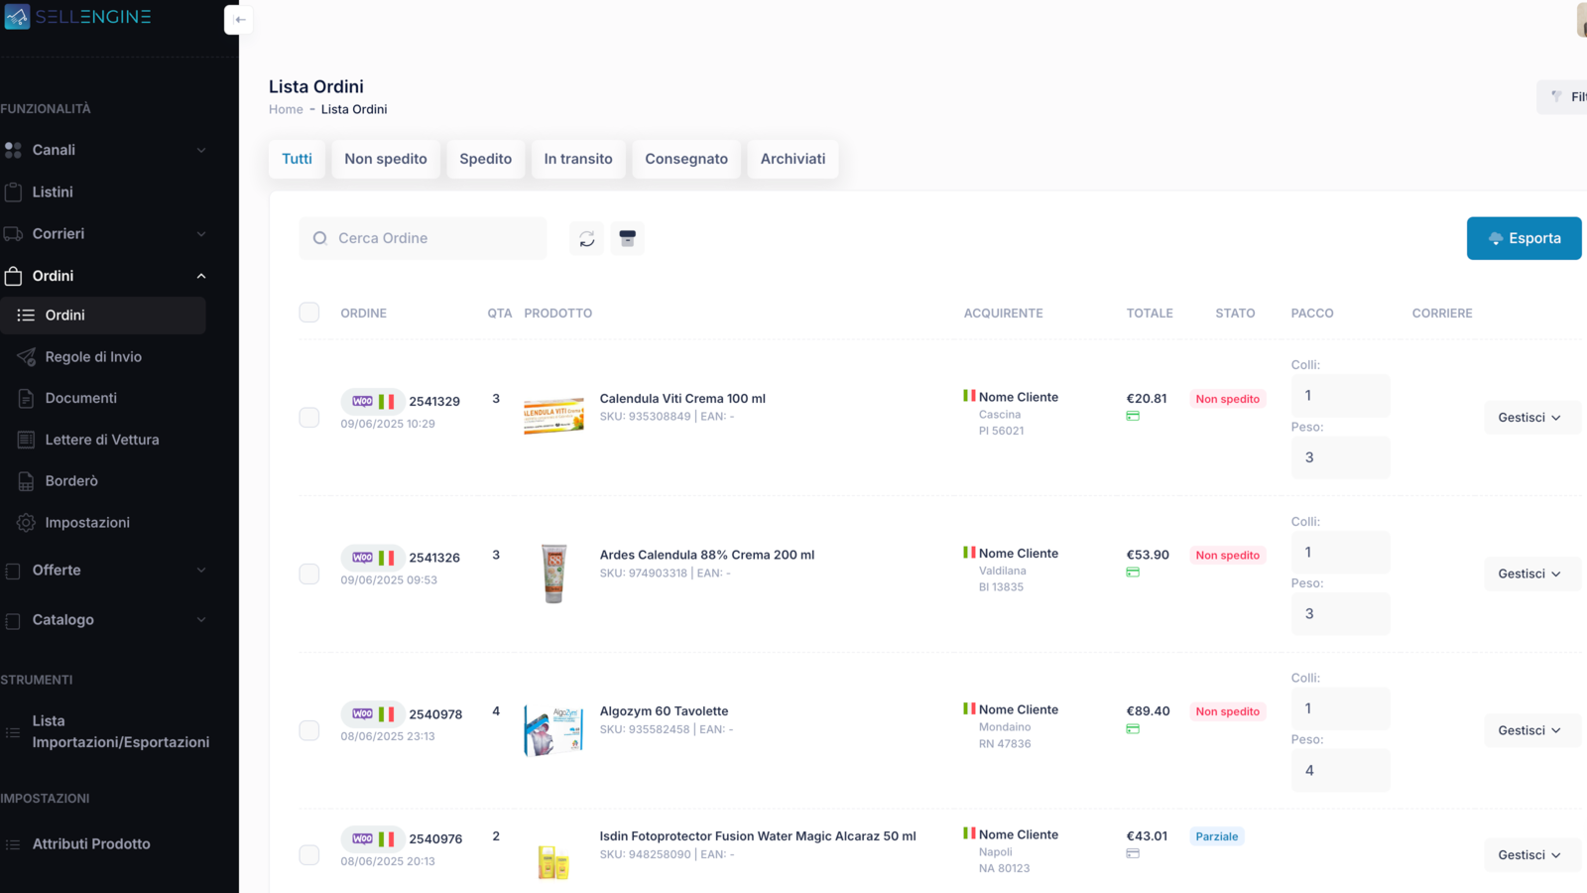Select the Consegnato tab
The width and height of the screenshot is (1587, 893).
click(686, 159)
